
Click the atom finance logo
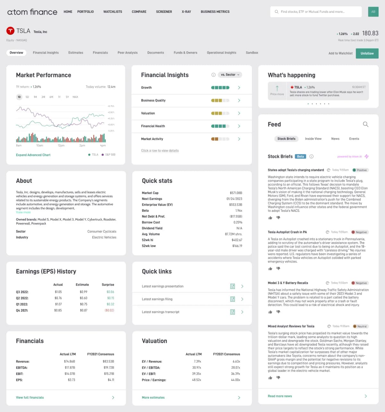coord(32,12)
